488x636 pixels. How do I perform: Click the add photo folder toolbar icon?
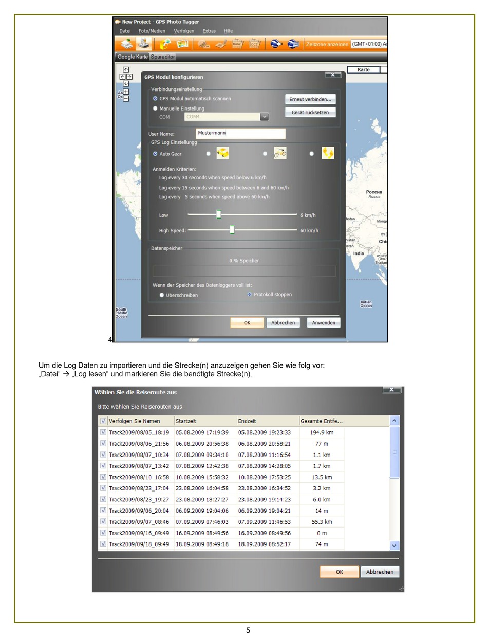[165, 44]
